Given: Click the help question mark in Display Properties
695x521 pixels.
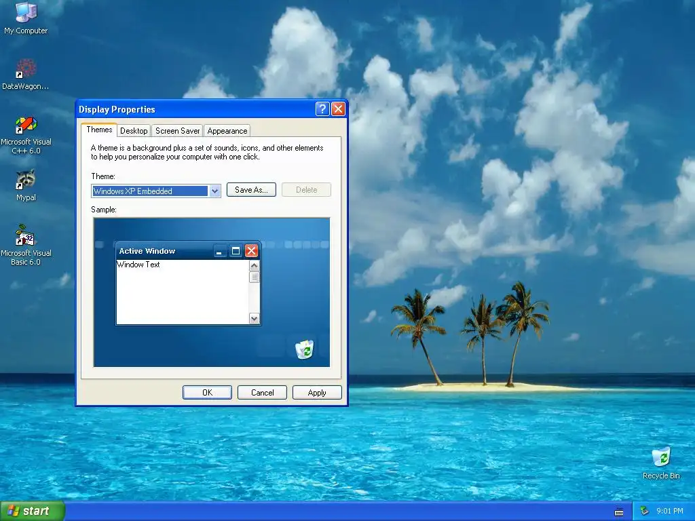Looking at the screenshot, I should tap(322, 109).
